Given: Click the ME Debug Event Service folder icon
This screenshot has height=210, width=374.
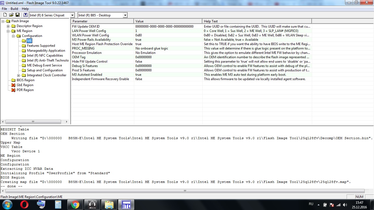Looking at the screenshot, I should click(24, 65).
